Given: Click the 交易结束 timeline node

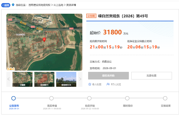Looking at the screenshot, I should pos(165,98).
